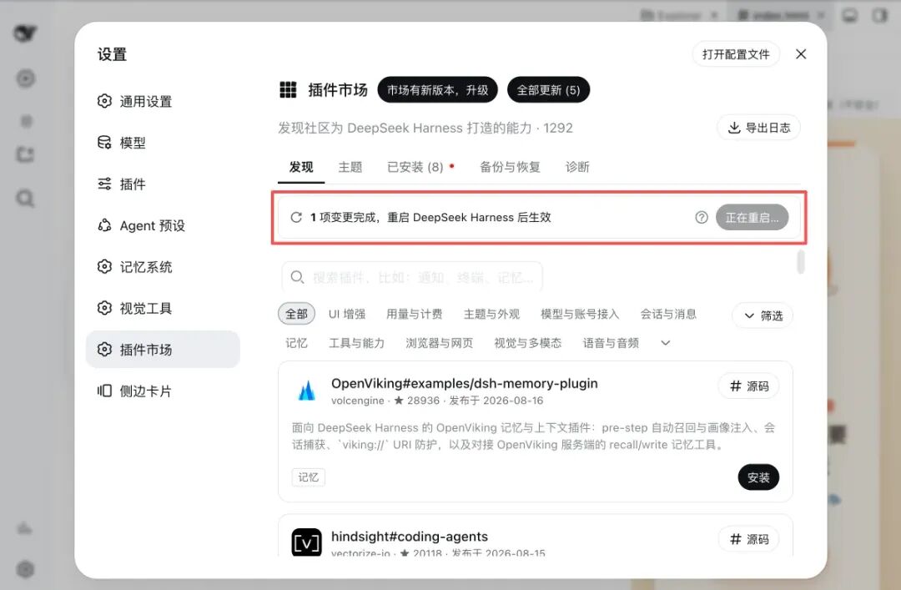The width and height of the screenshot is (901, 590).
Task: Select 工具与能力 category filter
Action: 357,343
